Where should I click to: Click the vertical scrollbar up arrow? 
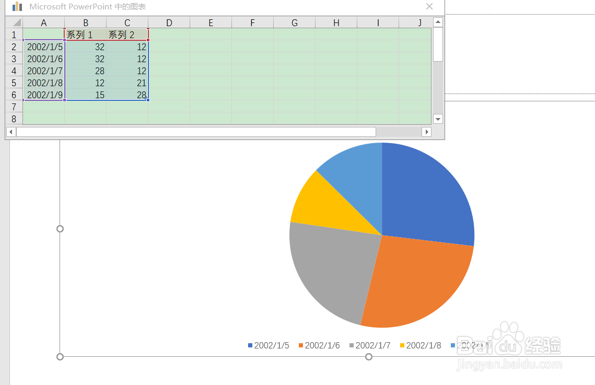click(x=438, y=22)
